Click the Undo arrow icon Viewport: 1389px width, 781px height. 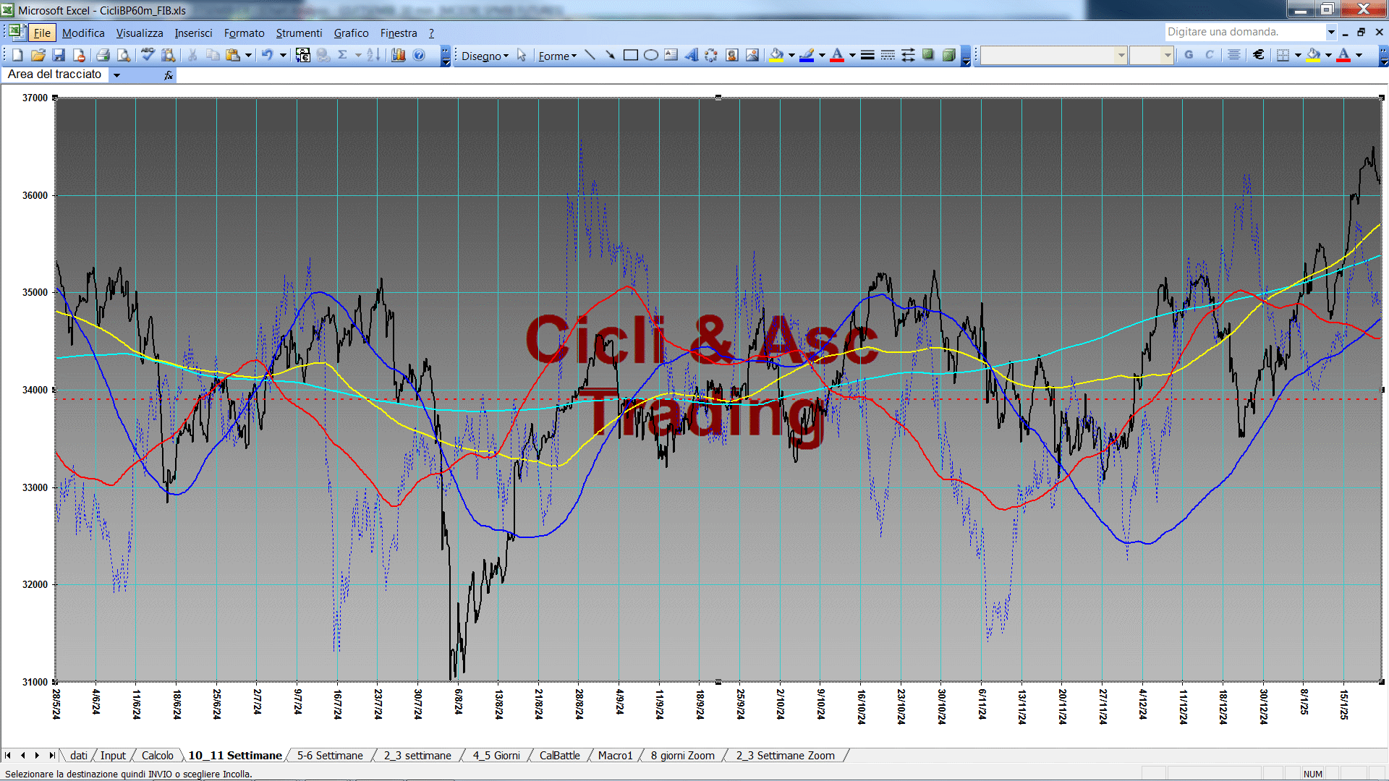(x=267, y=56)
